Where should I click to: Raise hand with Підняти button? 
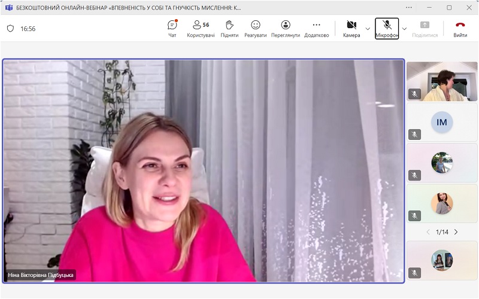[x=229, y=28]
